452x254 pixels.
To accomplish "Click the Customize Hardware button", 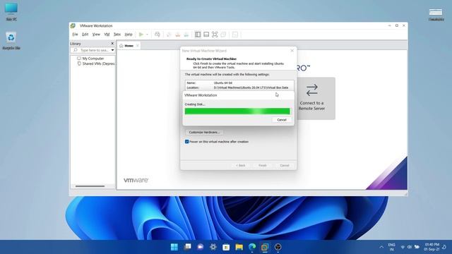I will [x=204, y=132].
